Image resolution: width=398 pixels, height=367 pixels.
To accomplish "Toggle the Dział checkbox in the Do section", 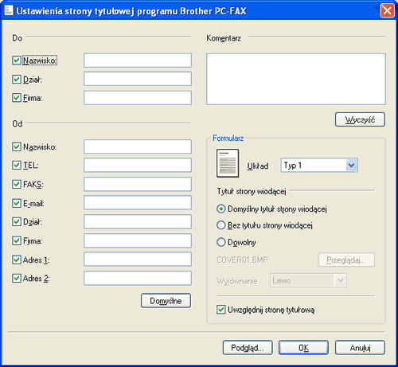I will [17, 79].
